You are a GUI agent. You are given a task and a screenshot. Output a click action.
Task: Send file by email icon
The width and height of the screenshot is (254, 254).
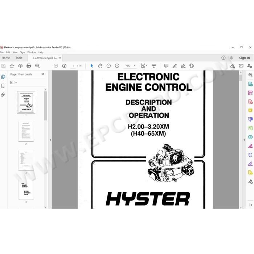point(241,66)
